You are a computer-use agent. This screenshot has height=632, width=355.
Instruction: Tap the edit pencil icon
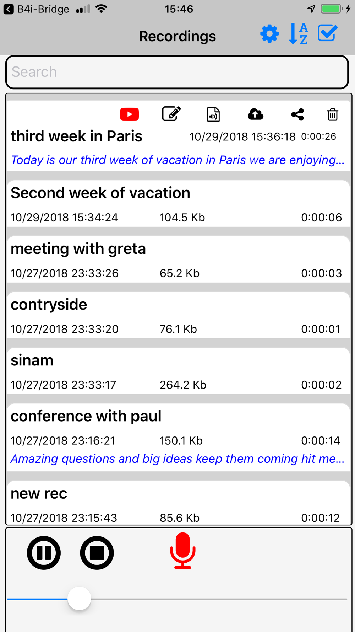click(171, 114)
